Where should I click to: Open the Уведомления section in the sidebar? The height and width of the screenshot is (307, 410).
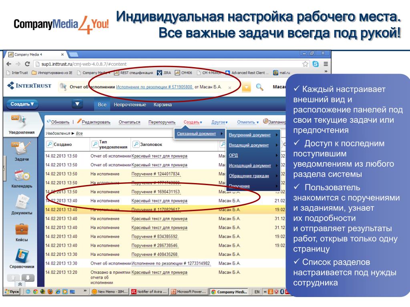[x=22, y=125]
